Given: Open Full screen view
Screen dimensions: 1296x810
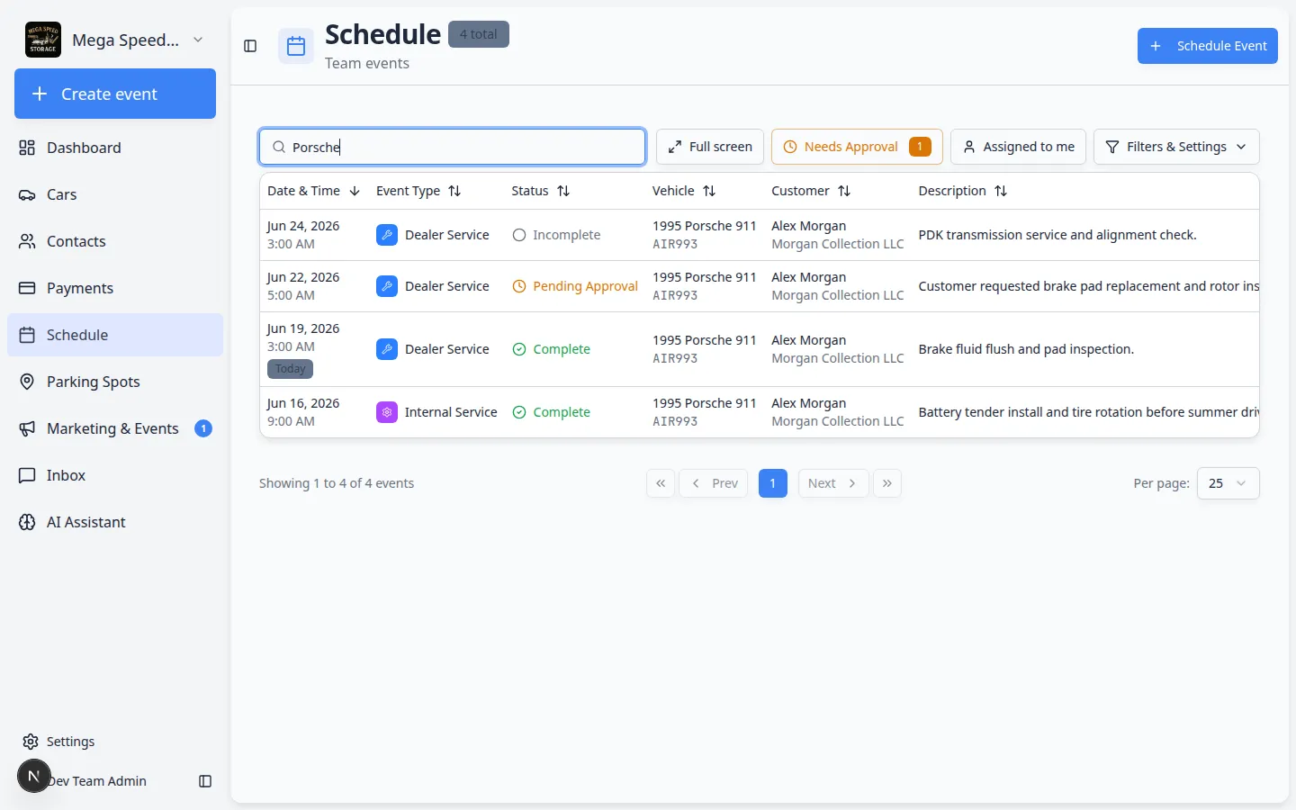Looking at the screenshot, I should pyautogui.click(x=710, y=147).
